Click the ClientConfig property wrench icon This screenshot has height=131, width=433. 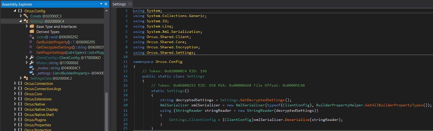tap(32, 58)
